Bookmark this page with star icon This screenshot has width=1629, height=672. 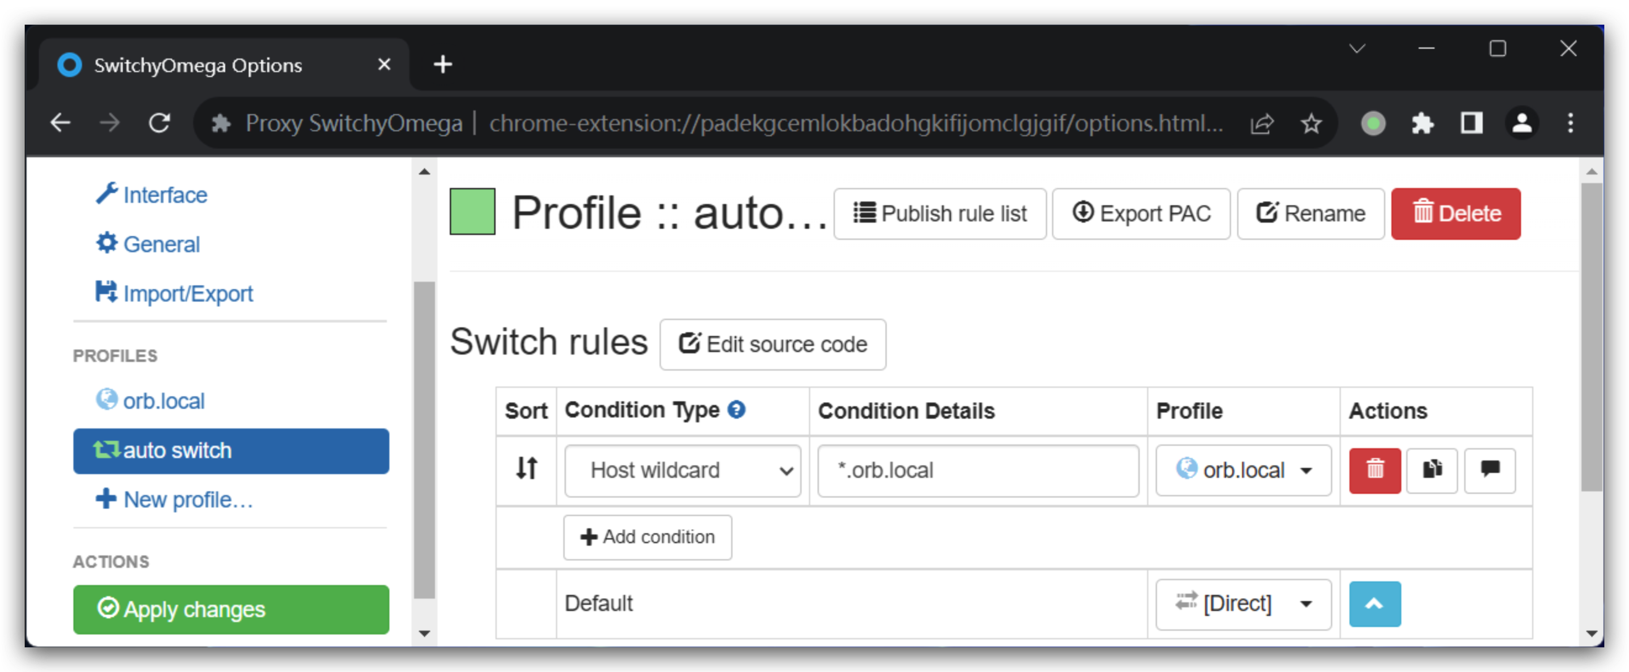[x=1311, y=123]
